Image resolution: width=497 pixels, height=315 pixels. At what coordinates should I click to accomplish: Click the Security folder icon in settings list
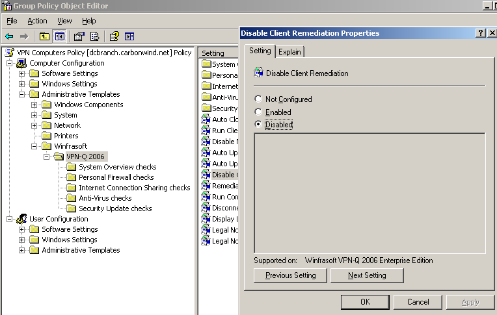(206, 108)
